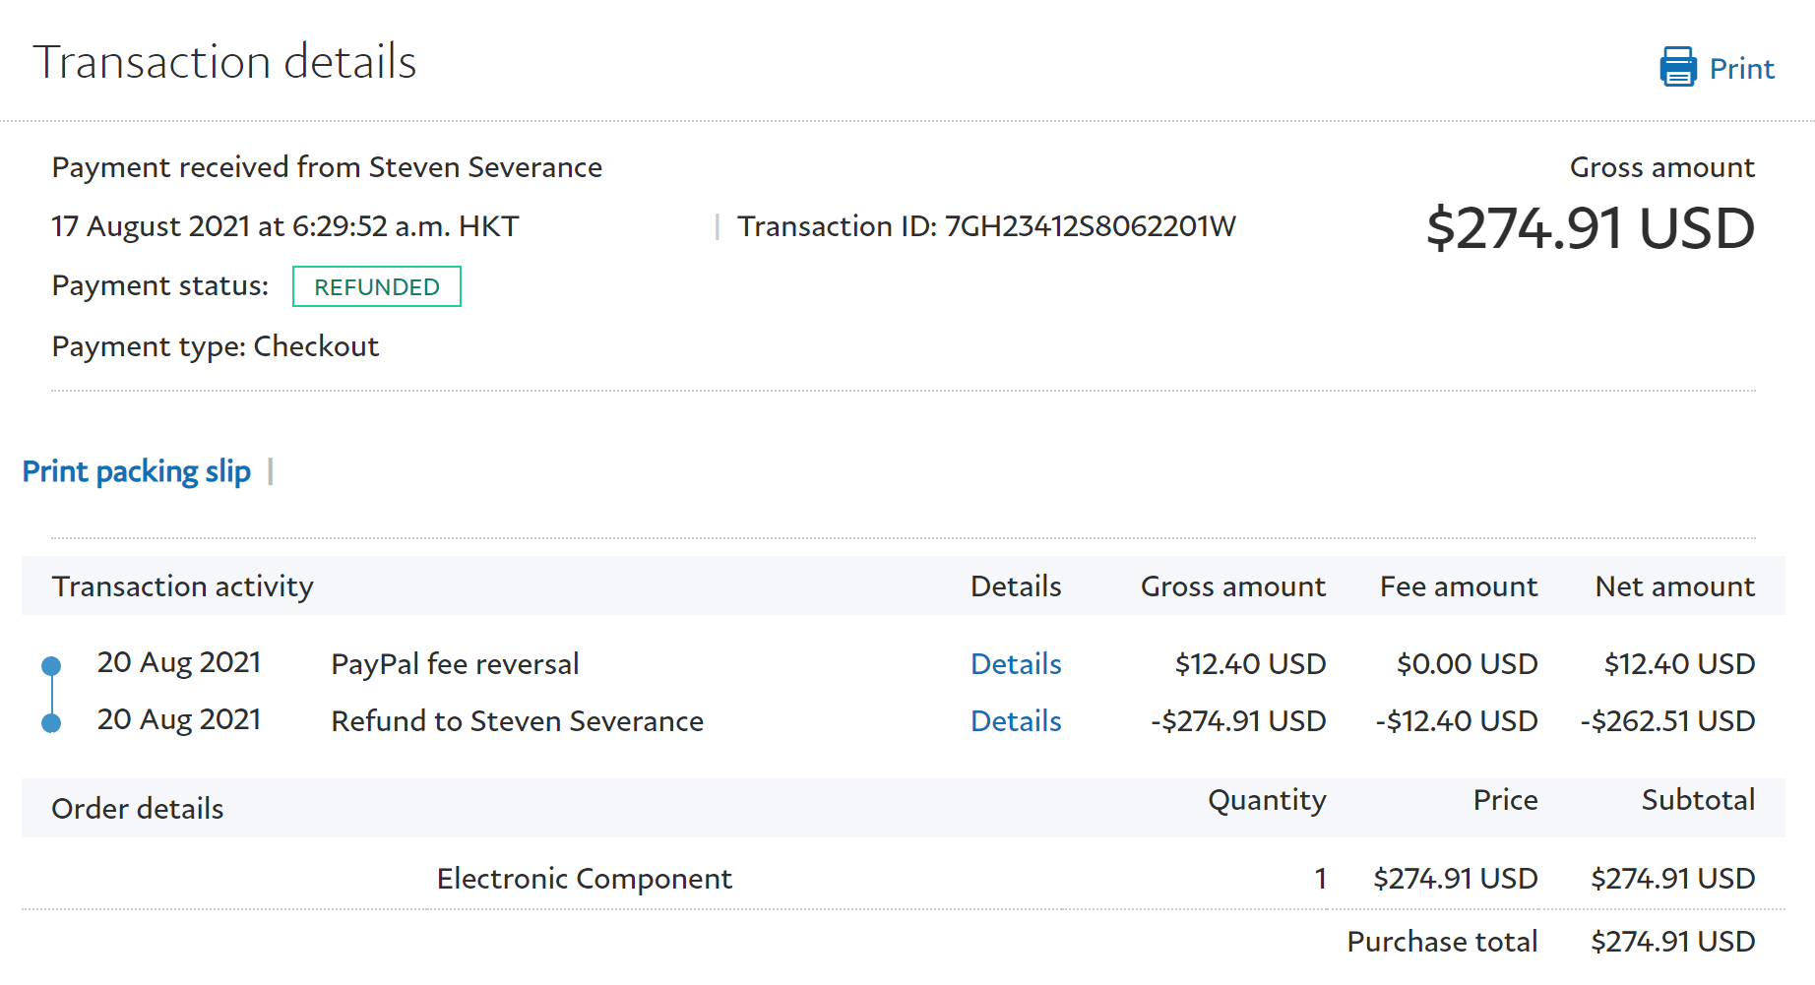Click the Transaction activity header
Image resolution: width=1815 pixels, height=985 pixels.
pyautogui.click(x=182, y=586)
